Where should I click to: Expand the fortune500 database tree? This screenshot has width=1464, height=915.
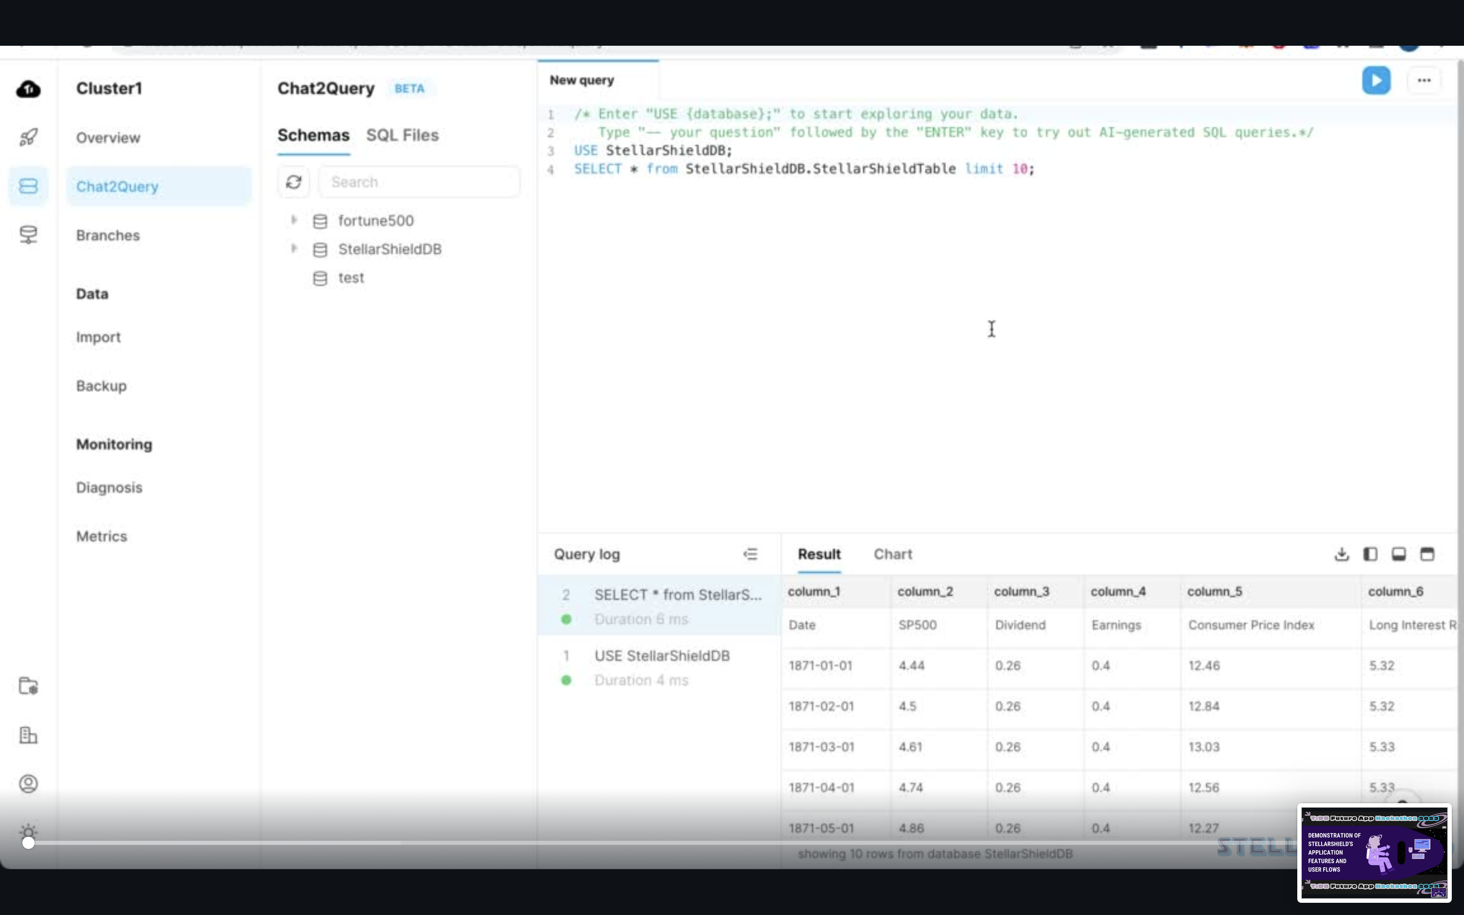[294, 220]
